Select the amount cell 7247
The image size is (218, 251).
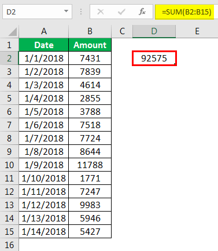tap(90, 191)
